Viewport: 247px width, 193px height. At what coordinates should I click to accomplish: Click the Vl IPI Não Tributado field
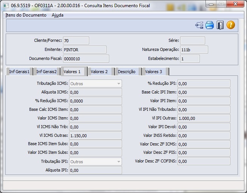[204, 110]
